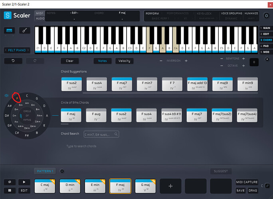Click the link icon next to C

tap(267, 186)
